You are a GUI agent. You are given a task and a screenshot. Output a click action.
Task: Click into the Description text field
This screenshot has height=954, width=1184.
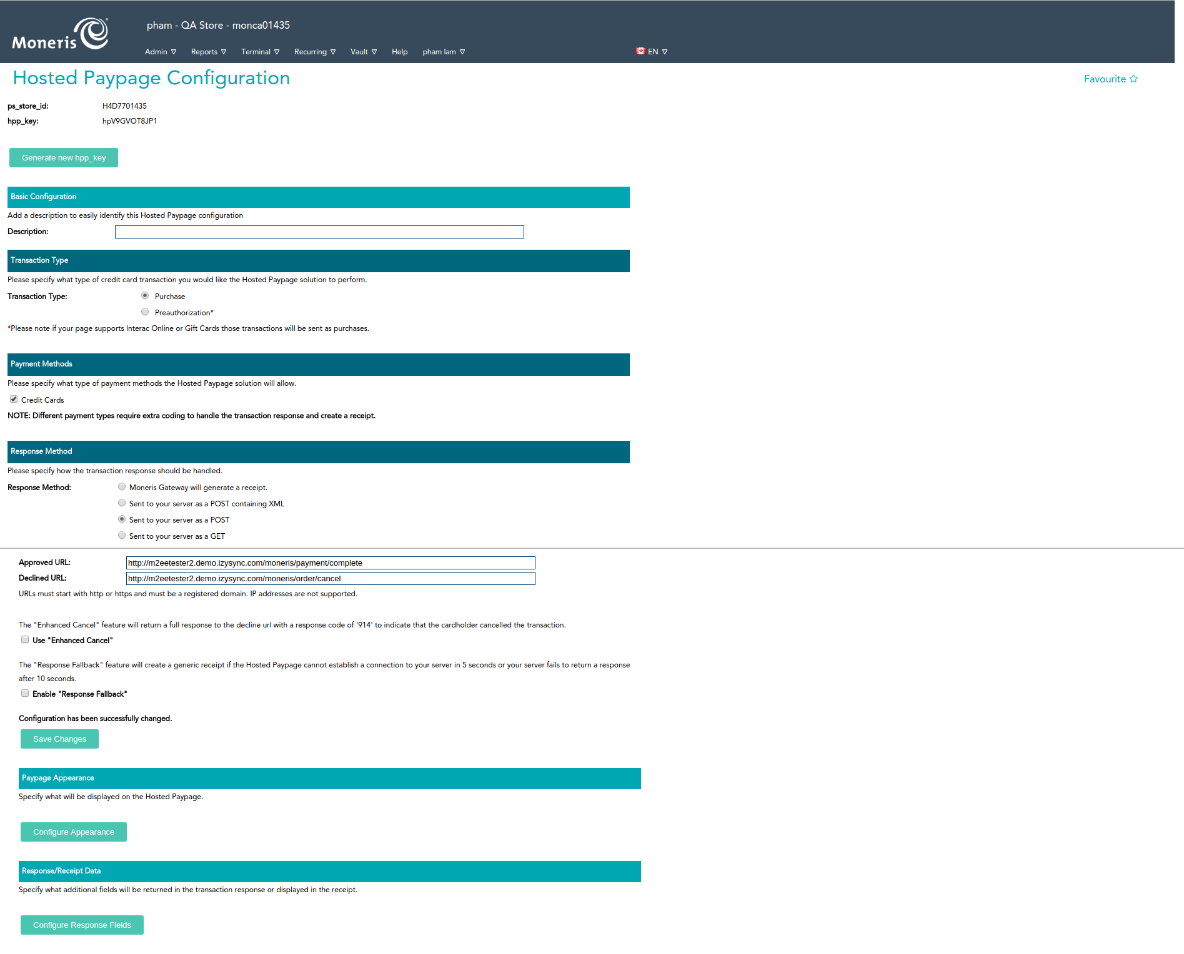click(319, 232)
